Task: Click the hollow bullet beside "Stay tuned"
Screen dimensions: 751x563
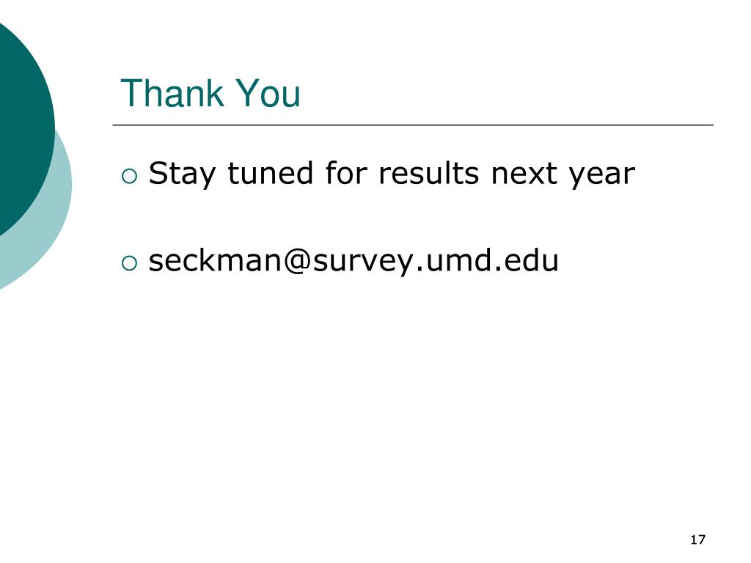Action: tap(129, 176)
